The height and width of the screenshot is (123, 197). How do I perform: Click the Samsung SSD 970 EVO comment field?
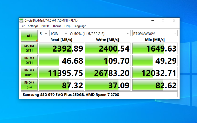99,95
